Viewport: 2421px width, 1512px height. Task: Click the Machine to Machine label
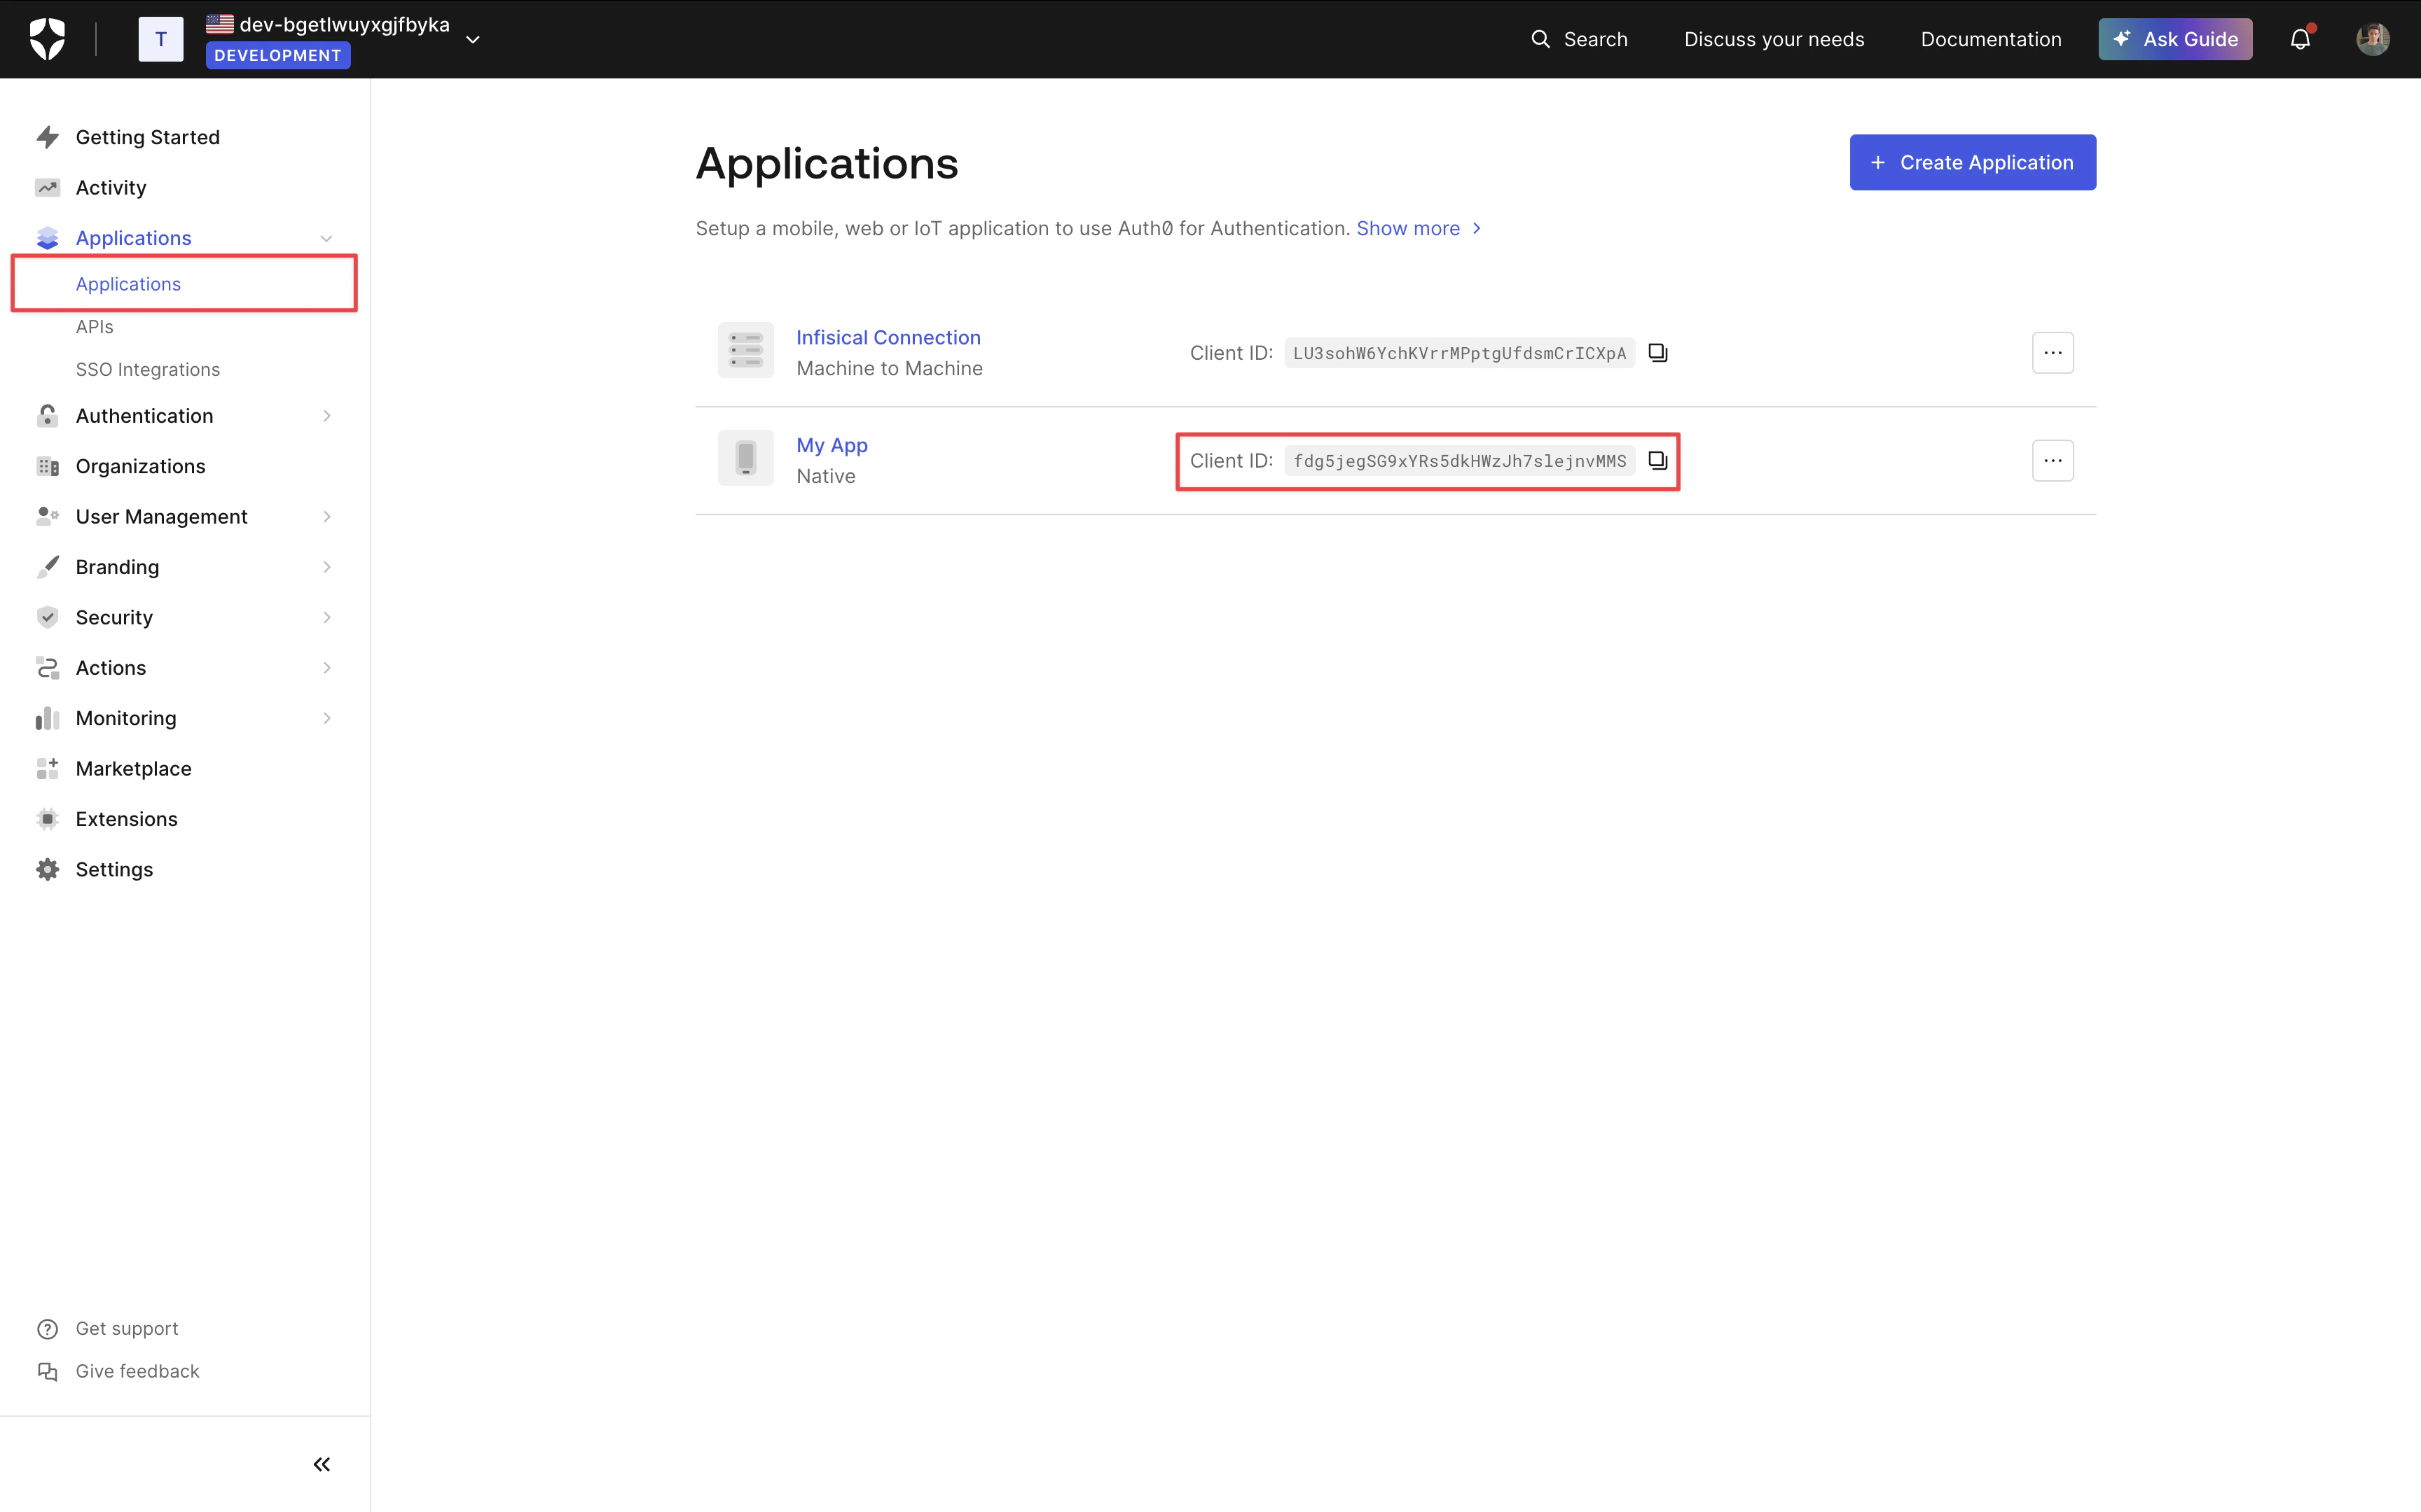click(890, 368)
